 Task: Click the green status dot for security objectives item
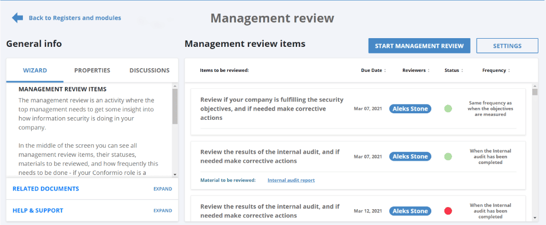coord(448,108)
